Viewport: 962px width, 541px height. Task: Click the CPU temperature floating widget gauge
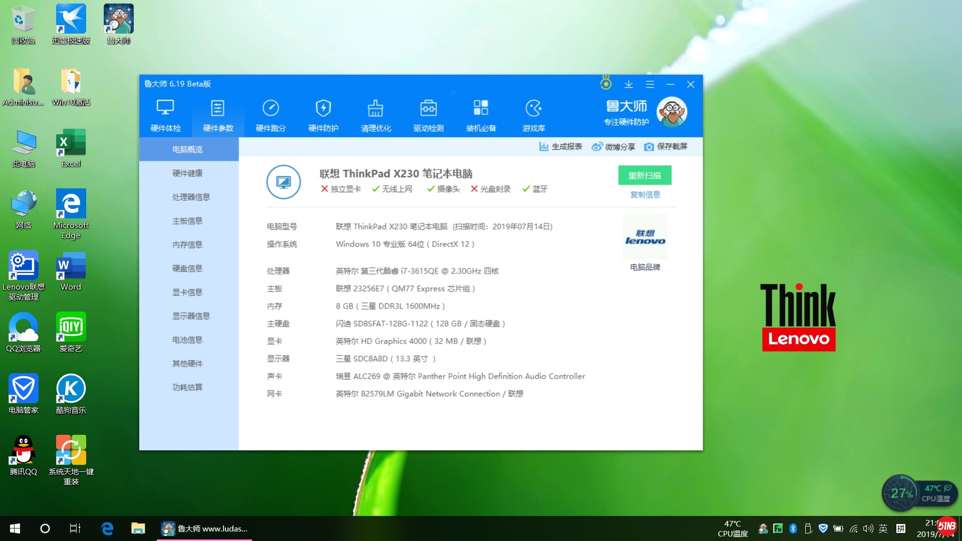(900, 493)
